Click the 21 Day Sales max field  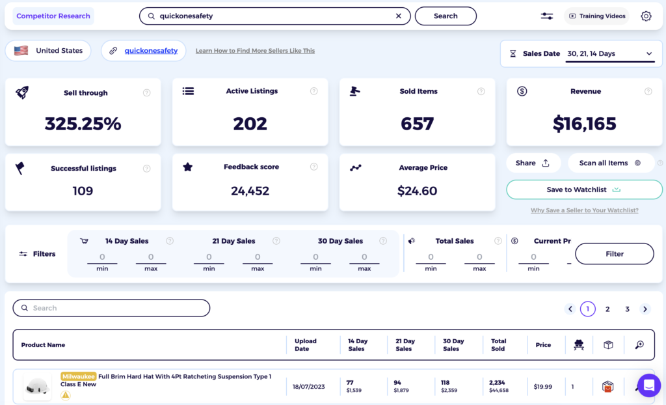point(258,257)
